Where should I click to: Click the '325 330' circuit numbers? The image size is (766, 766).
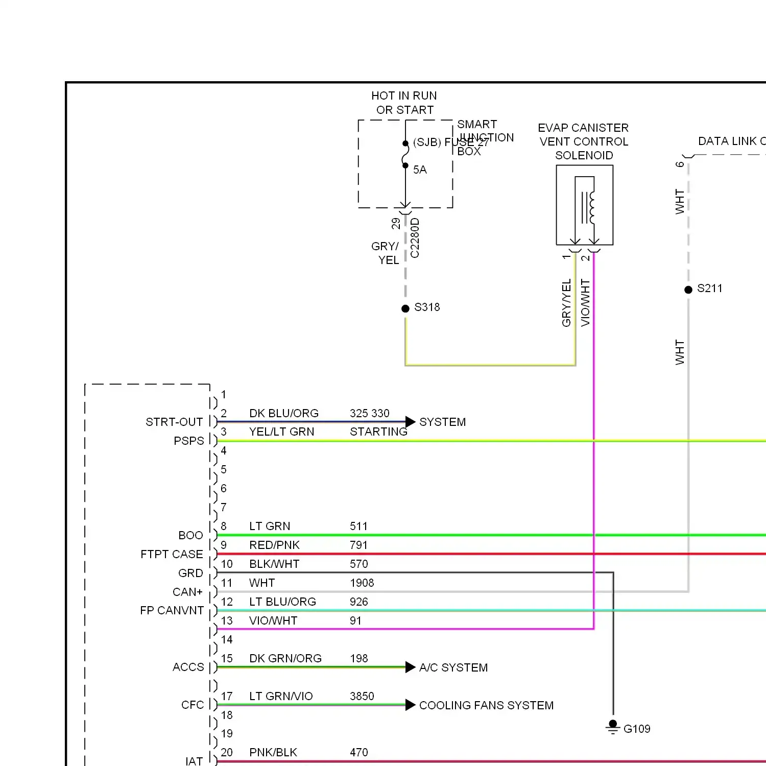[x=369, y=413]
